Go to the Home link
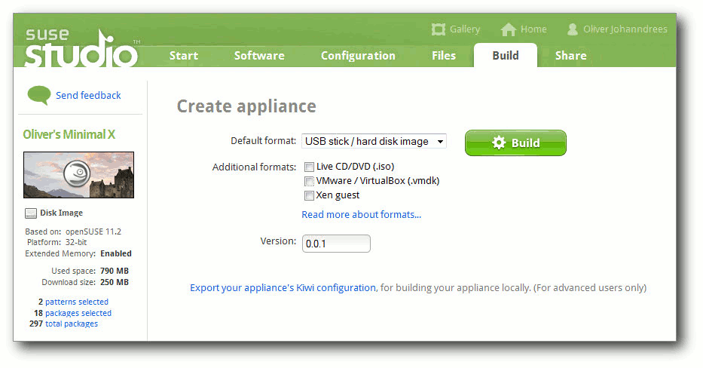The height and width of the screenshot is (368, 703). click(533, 29)
